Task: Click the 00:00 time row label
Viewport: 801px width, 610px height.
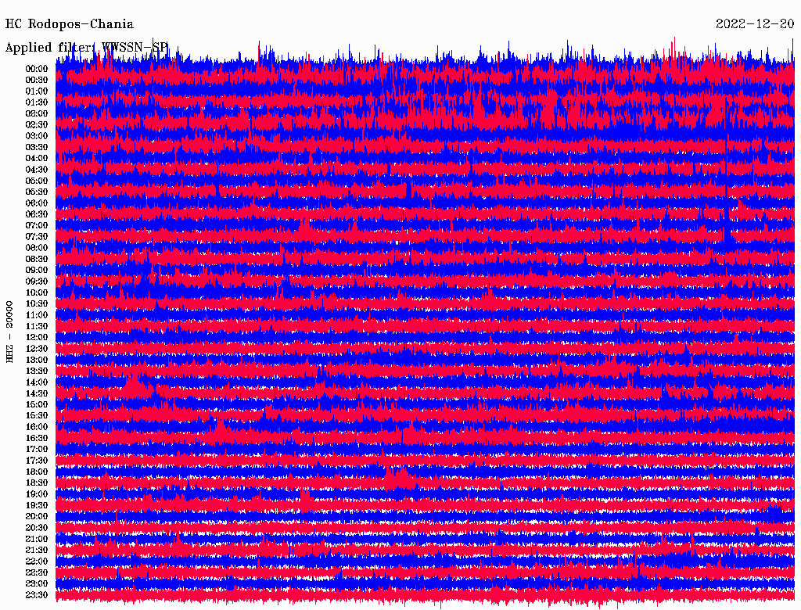Action: point(37,69)
